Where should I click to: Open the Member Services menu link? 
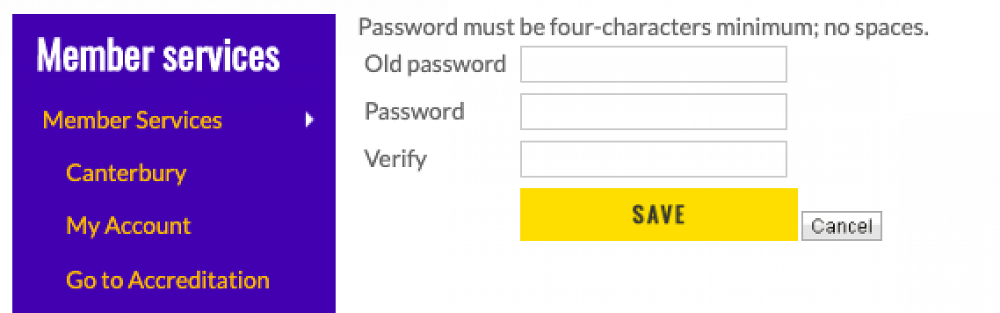[132, 120]
